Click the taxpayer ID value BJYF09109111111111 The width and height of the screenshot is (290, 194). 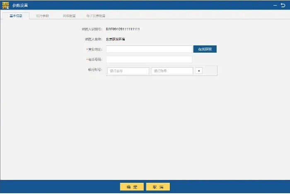123,29
